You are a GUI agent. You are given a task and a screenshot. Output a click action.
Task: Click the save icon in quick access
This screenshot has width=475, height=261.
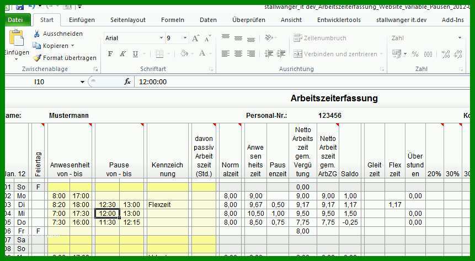[20, 7]
